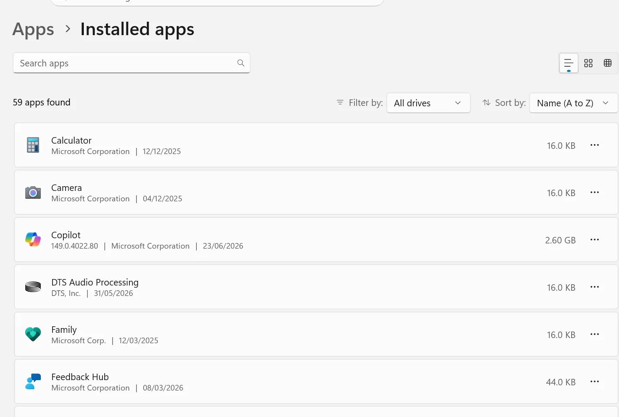619x417 pixels.
Task: Switch to grid view layout
Action: pos(588,63)
